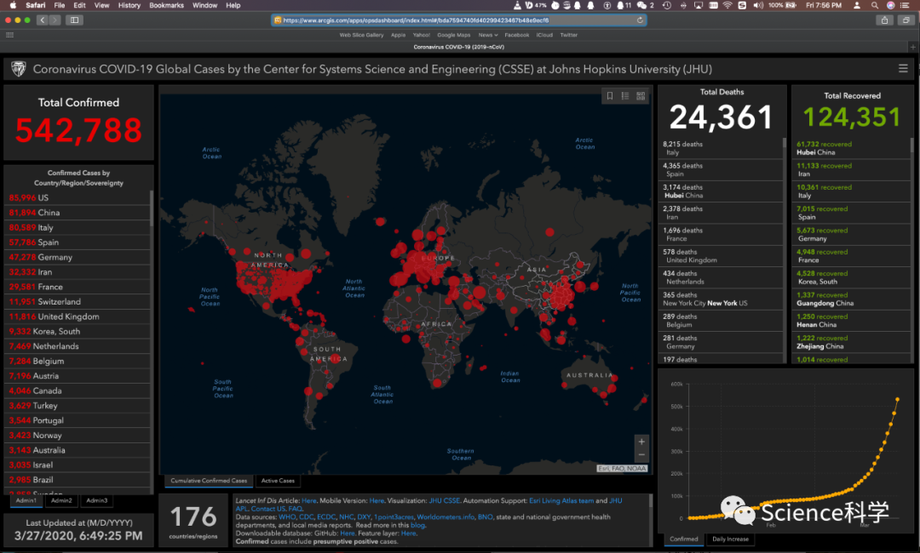Select Switzerland row with 11,951 cases
Image resolution: width=920 pixels, height=553 pixels.
point(78,302)
